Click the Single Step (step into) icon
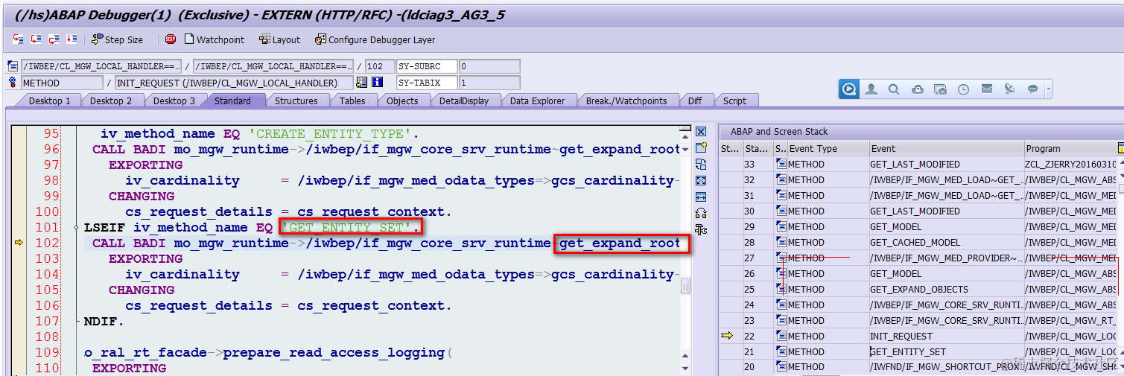The image size is (1124, 376). (19, 39)
